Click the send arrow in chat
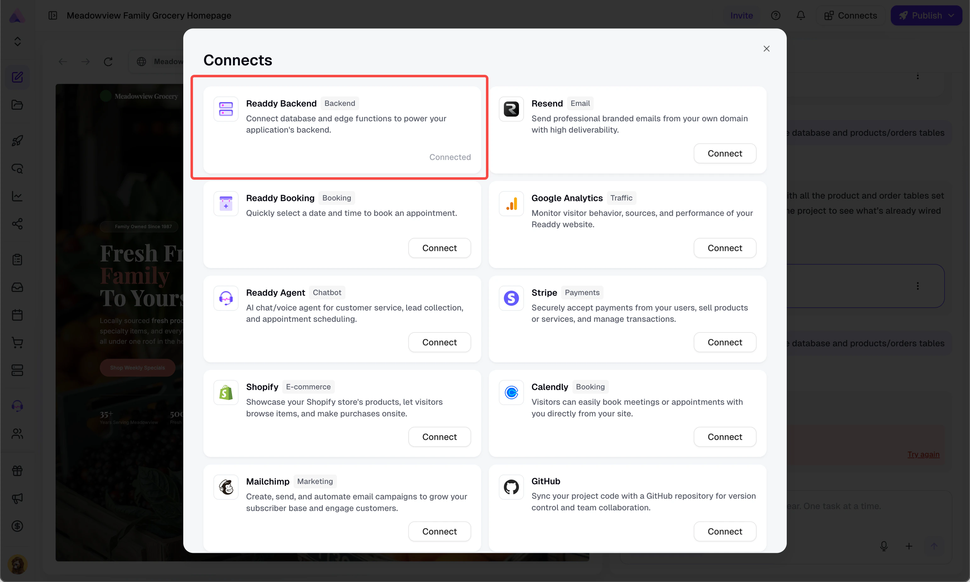The height and width of the screenshot is (582, 970). [934, 546]
